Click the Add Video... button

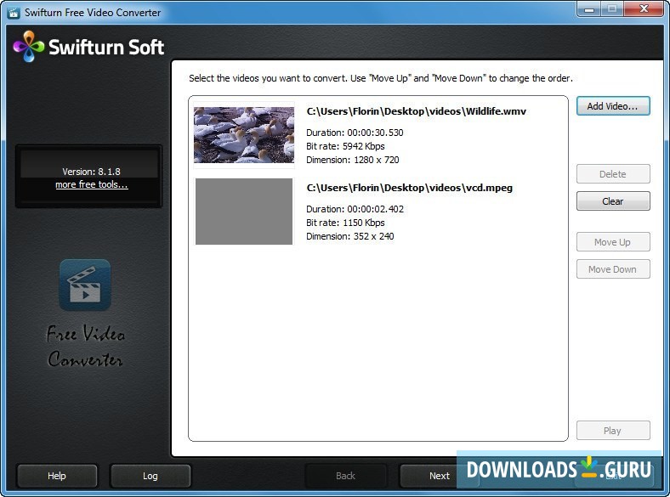(613, 106)
